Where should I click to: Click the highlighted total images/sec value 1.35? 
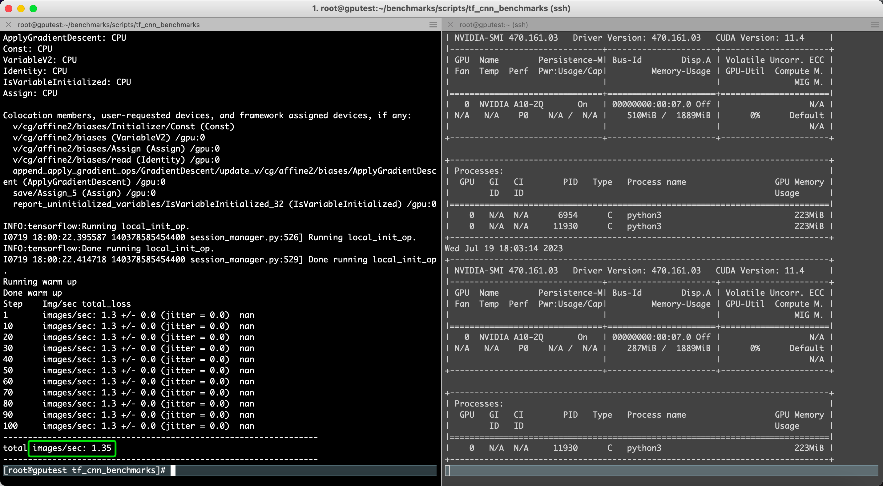72,448
